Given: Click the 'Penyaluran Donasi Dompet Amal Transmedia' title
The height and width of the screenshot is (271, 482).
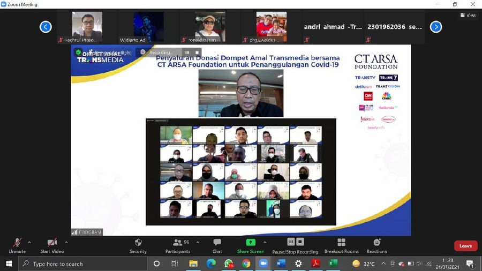Looking at the screenshot, I should [x=248, y=61].
